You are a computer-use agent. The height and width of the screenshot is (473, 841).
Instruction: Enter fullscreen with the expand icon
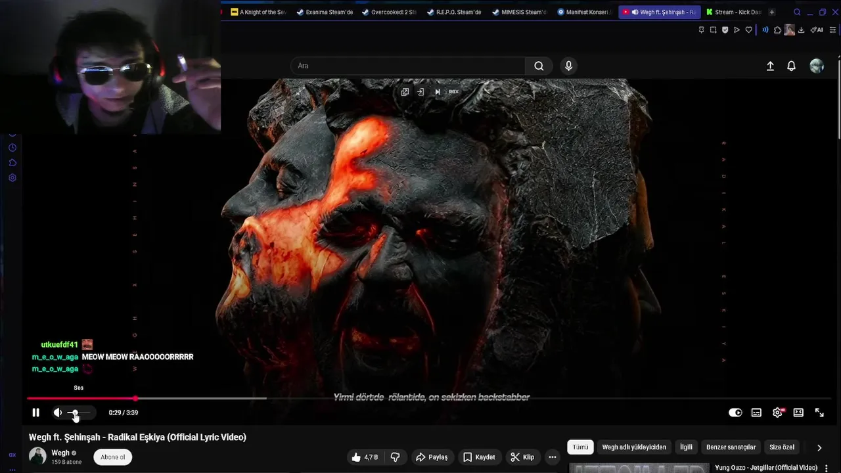(x=819, y=413)
